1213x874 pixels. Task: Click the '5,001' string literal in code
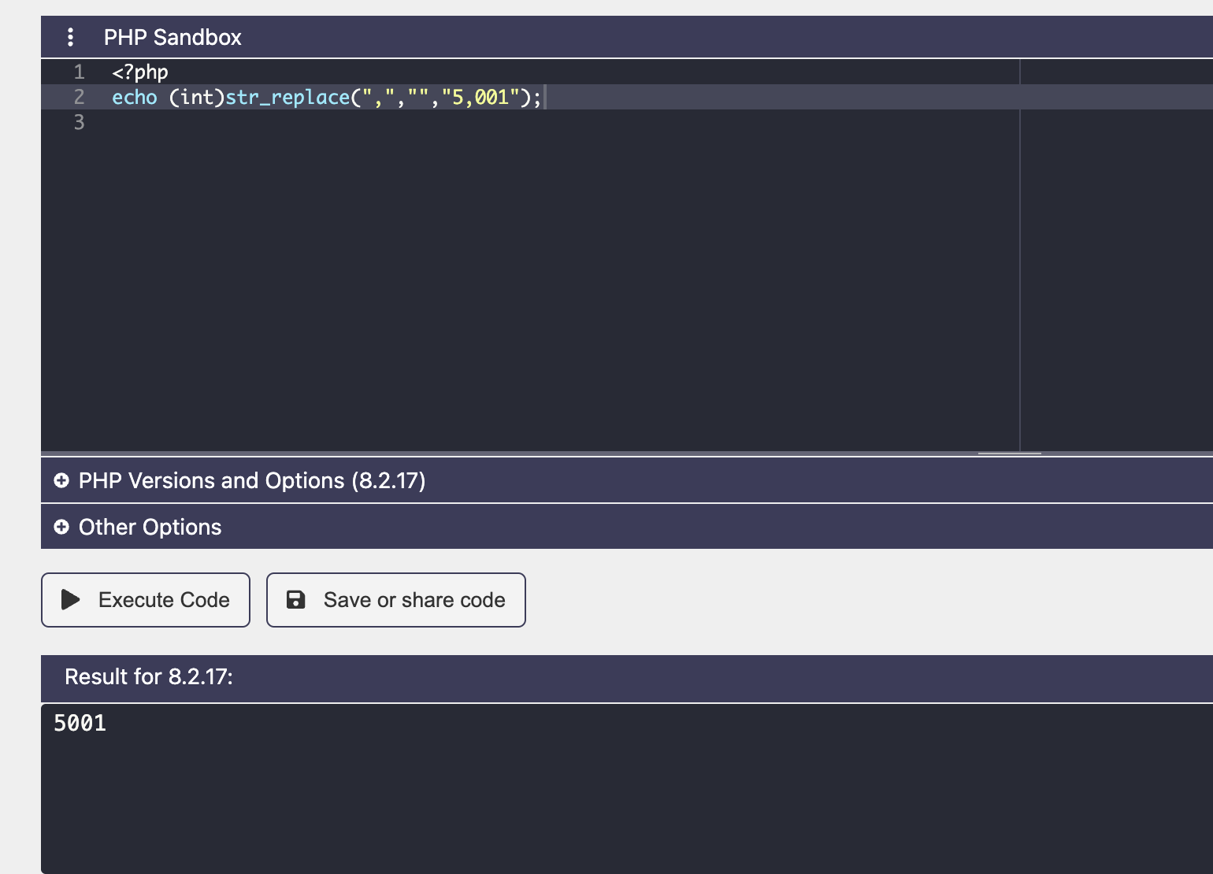click(x=480, y=97)
